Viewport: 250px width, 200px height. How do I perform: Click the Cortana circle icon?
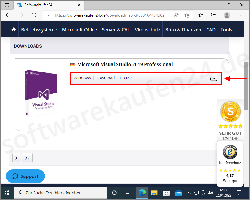[114, 193]
